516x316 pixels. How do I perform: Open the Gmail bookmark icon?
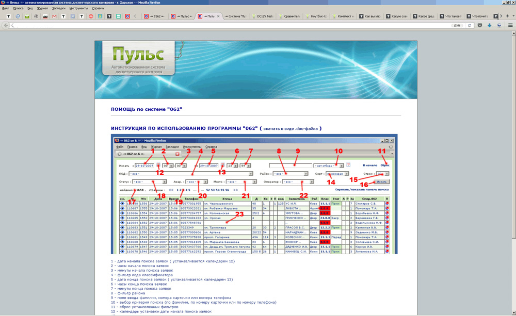click(54, 16)
